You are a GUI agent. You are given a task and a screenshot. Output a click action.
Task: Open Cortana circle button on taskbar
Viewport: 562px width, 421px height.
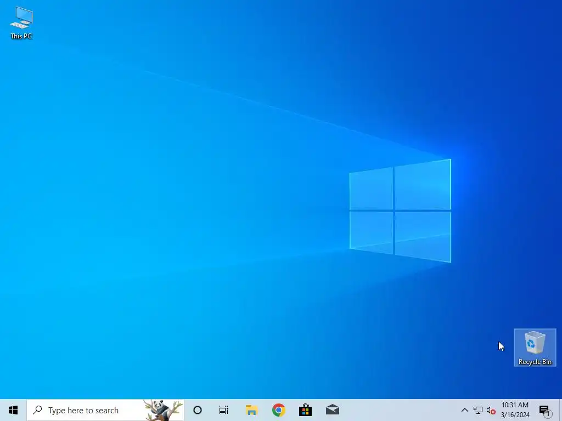(x=198, y=410)
